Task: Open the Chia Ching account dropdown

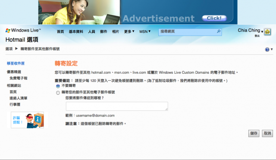Action: 250,31
